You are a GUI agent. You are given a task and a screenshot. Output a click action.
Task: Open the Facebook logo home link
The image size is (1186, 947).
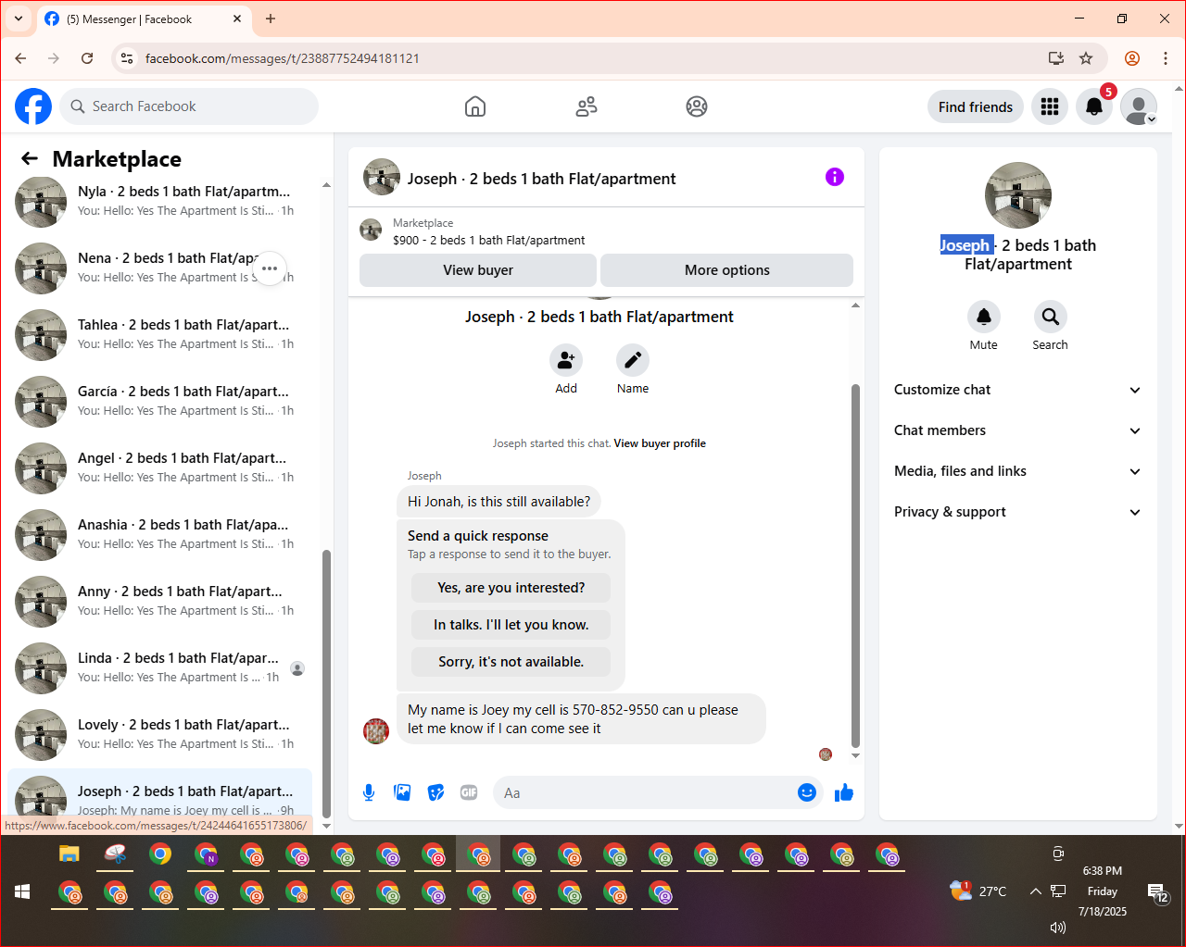(33, 106)
